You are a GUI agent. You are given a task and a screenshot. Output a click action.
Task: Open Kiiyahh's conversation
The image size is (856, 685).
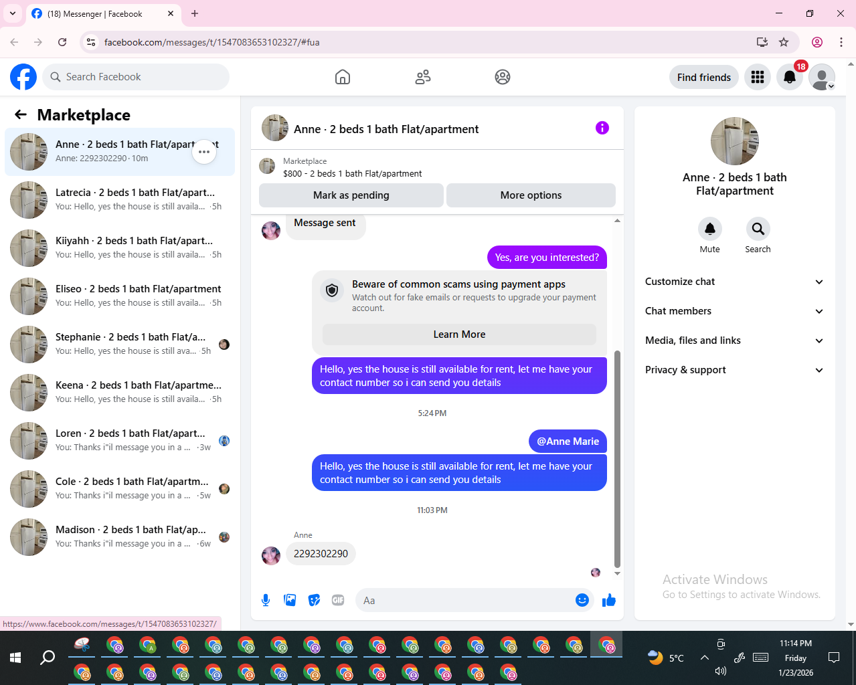tap(120, 248)
